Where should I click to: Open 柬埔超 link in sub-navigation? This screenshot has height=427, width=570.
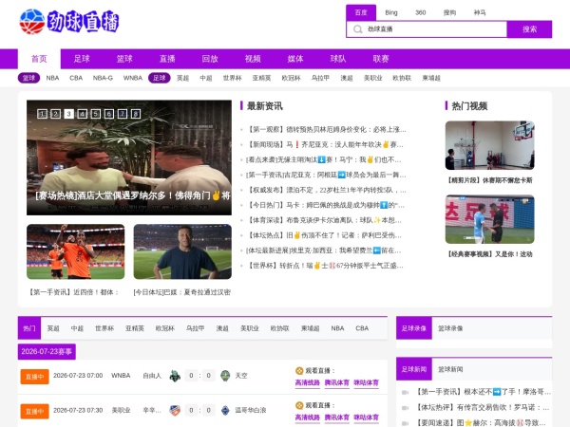[431, 78]
